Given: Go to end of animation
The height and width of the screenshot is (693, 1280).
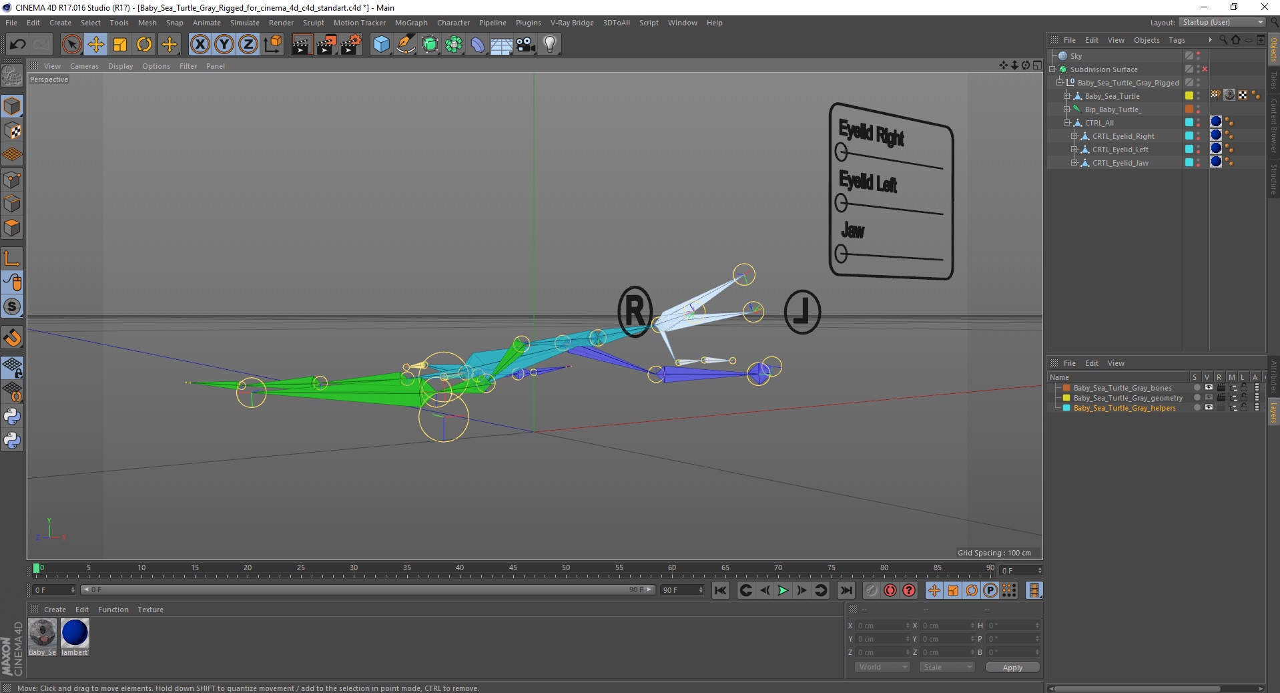Looking at the screenshot, I should tap(846, 590).
